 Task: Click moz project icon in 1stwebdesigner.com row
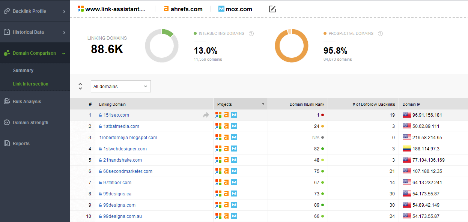coord(234,149)
